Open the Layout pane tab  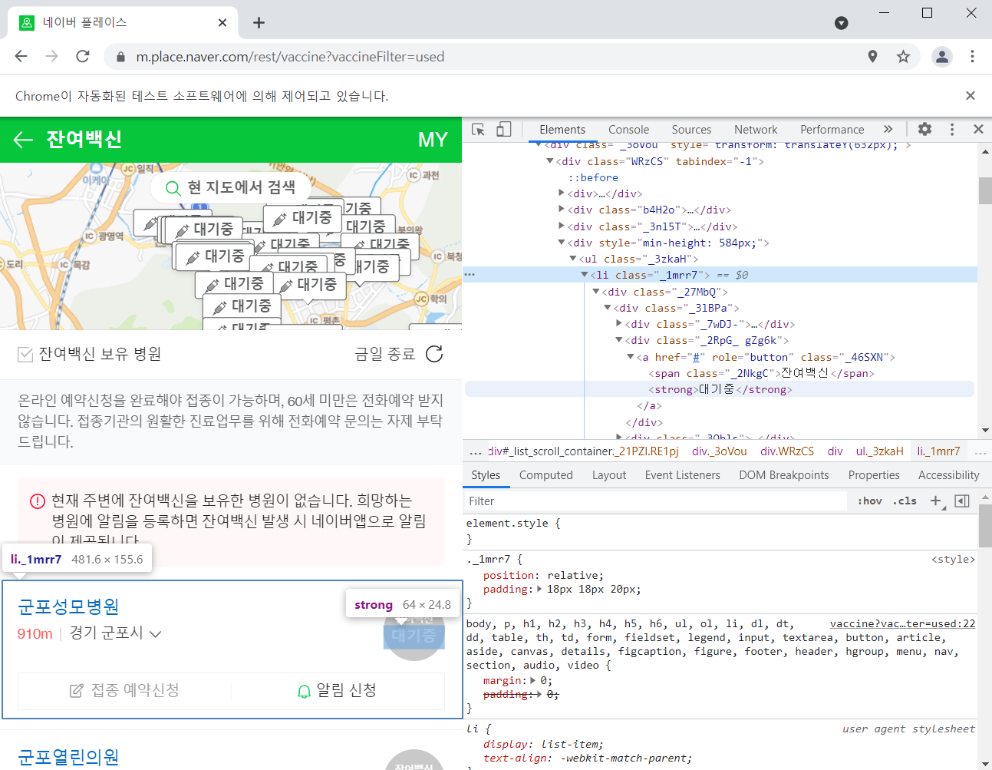609,475
